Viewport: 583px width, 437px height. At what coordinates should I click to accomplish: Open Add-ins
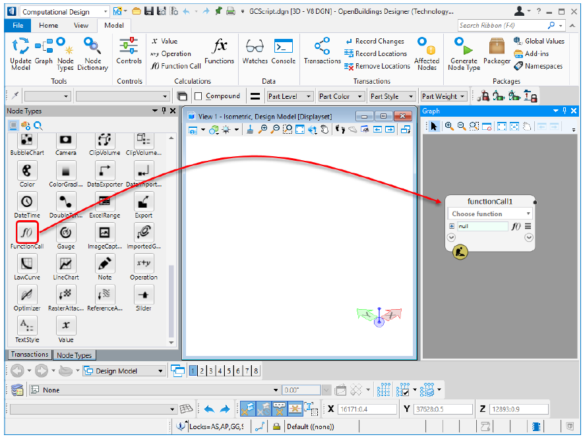[x=531, y=53]
